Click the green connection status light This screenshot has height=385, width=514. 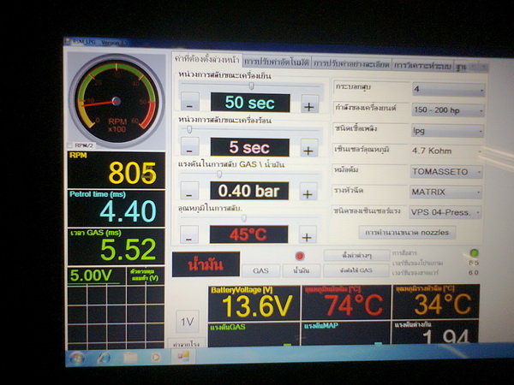click(x=474, y=252)
